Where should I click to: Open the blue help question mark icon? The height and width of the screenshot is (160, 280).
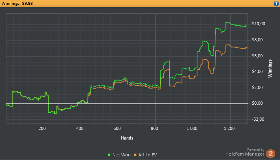[x=276, y=3]
